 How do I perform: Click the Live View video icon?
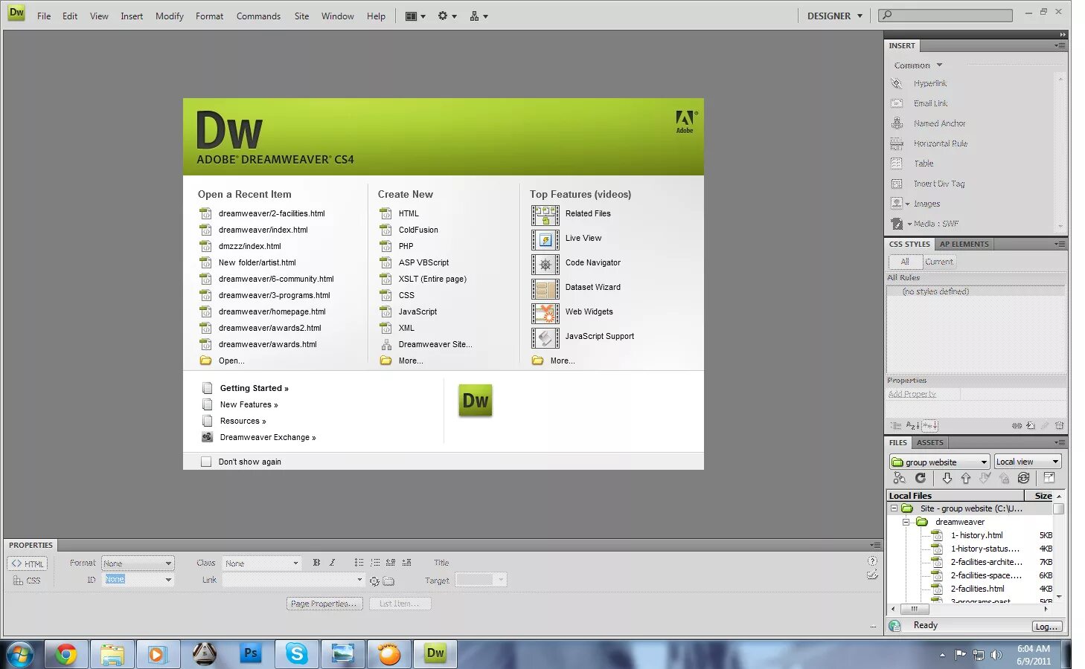pos(545,239)
